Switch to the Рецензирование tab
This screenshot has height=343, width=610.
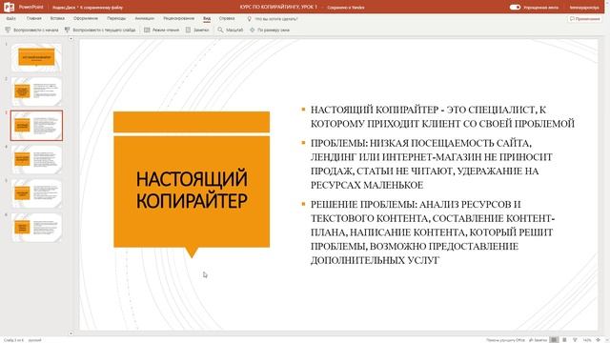click(x=178, y=18)
